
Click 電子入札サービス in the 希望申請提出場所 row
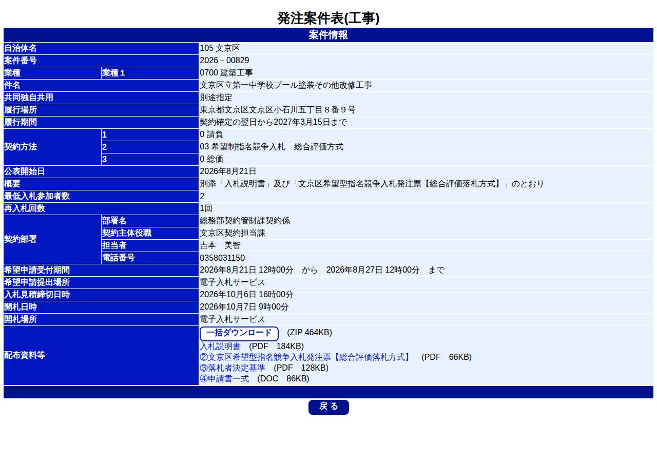[233, 282]
